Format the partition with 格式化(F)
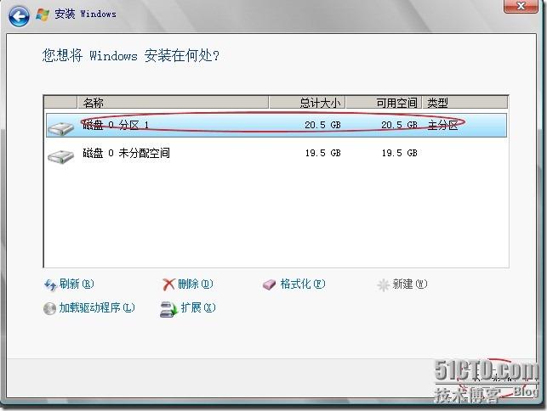 pos(303,284)
